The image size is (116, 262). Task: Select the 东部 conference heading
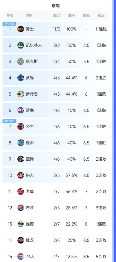[55, 6]
